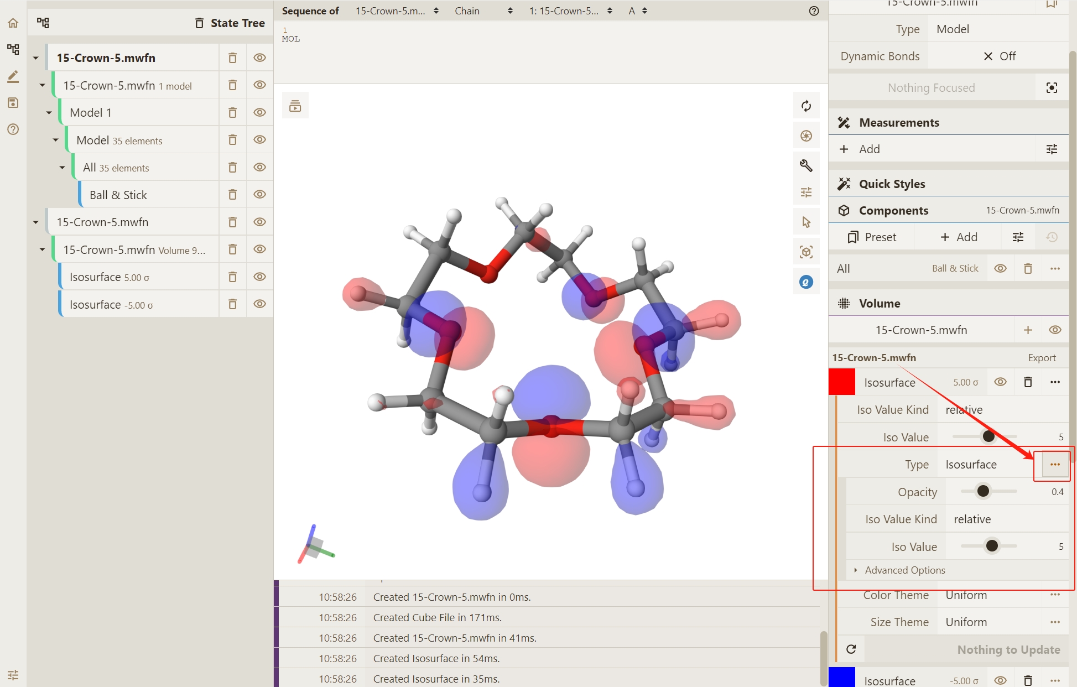Screen dimensions: 1077x687
Task: Click the reset camera icon in viewport
Action: tap(806, 106)
